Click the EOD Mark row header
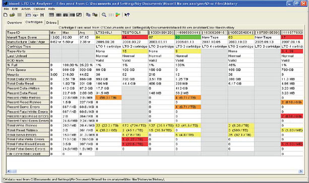This screenshot has width=309, height=183. (x=28, y=60)
